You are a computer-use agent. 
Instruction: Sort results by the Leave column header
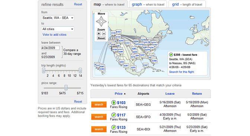pos(170,94)
